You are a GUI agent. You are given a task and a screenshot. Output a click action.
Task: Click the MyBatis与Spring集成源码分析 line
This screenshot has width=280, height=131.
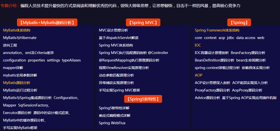point(41,98)
